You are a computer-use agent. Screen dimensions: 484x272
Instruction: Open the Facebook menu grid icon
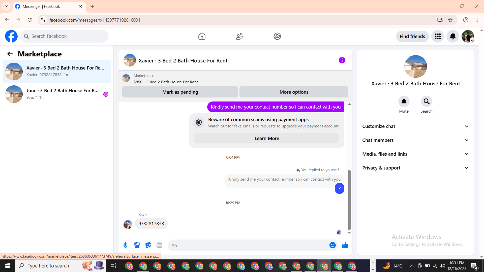click(438, 37)
